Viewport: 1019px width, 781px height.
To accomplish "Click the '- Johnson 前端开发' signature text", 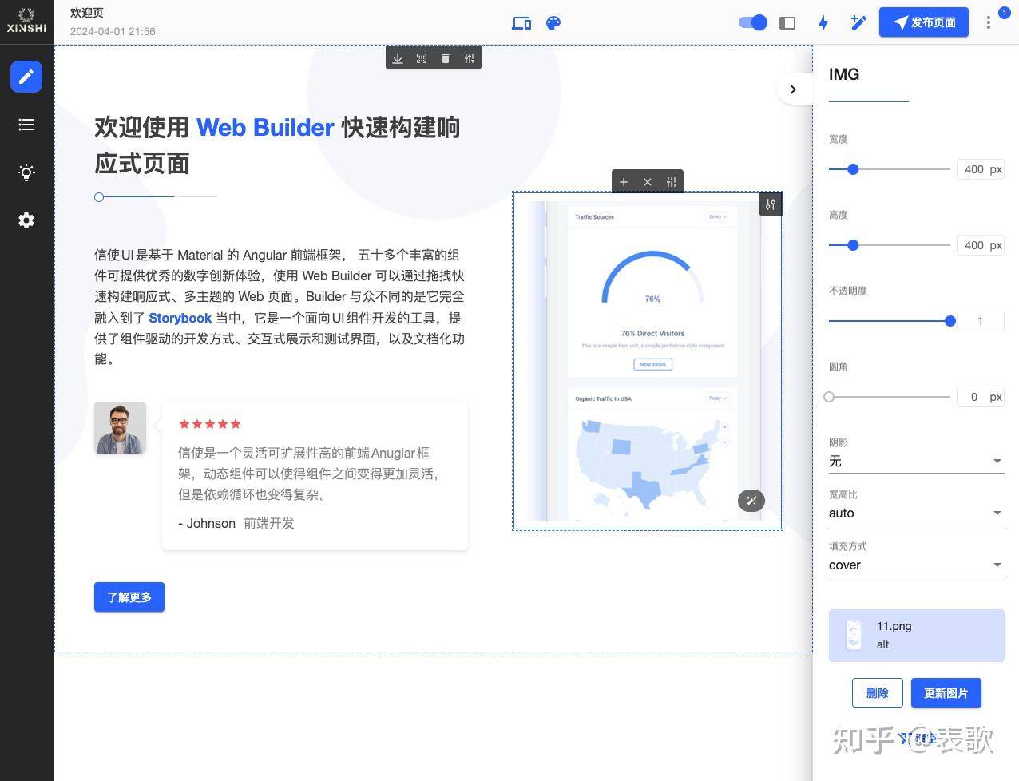I will [236, 523].
